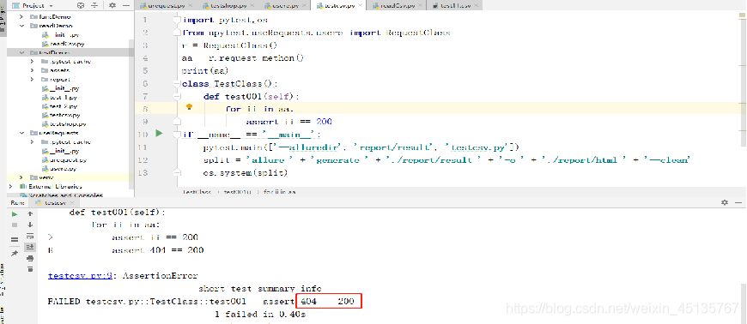
Task: Select Scratches and Consoles node
Action: (60, 195)
